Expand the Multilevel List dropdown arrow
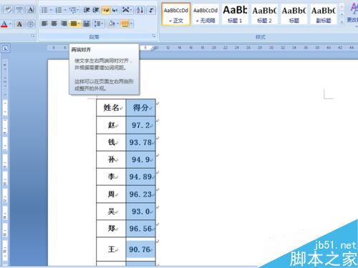Image resolution: width=358 pixels, height=268 pixels. [x=78, y=10]
